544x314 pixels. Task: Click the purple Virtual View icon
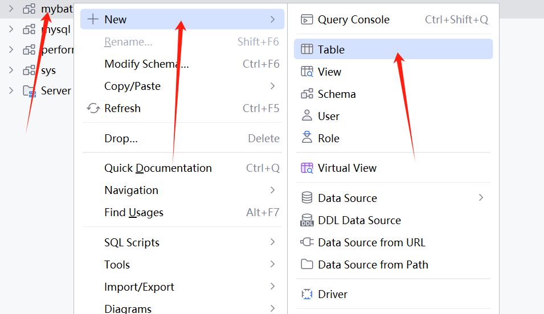point(306,168)
